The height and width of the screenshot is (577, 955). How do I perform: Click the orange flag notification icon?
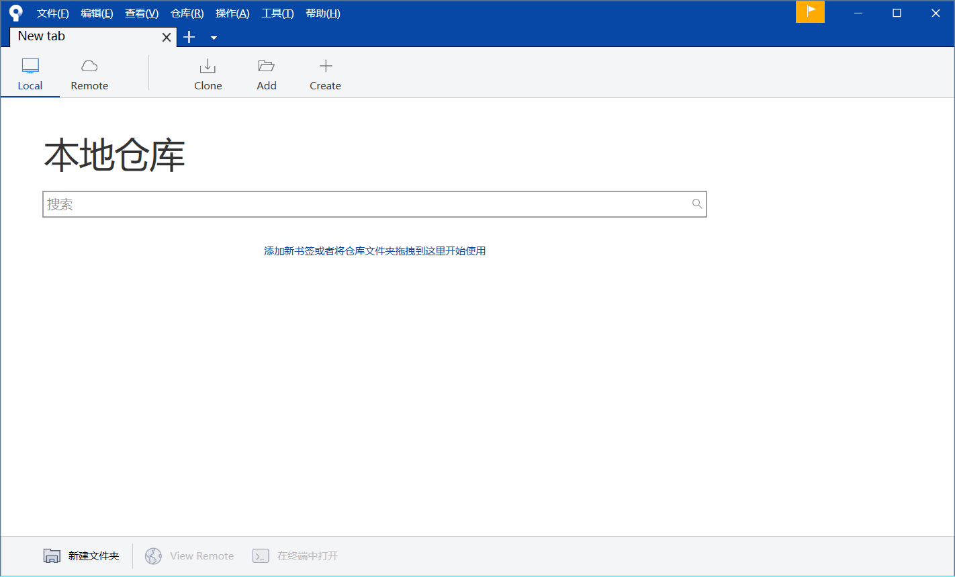(x=810, y=12)
